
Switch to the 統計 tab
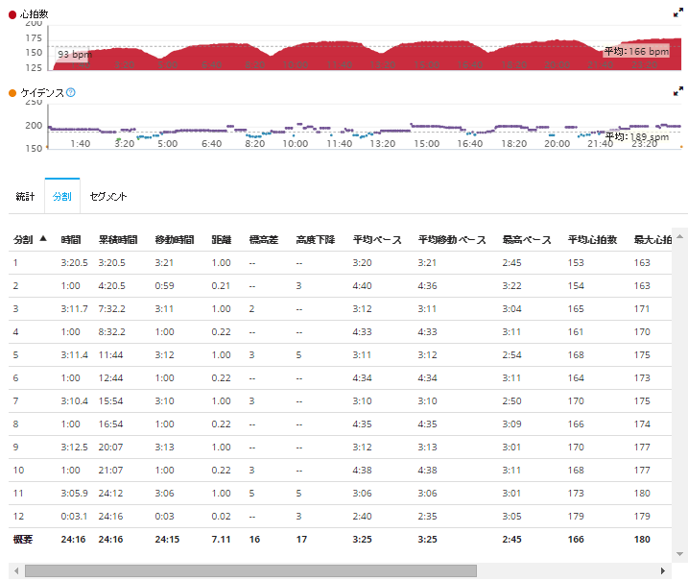25,196
